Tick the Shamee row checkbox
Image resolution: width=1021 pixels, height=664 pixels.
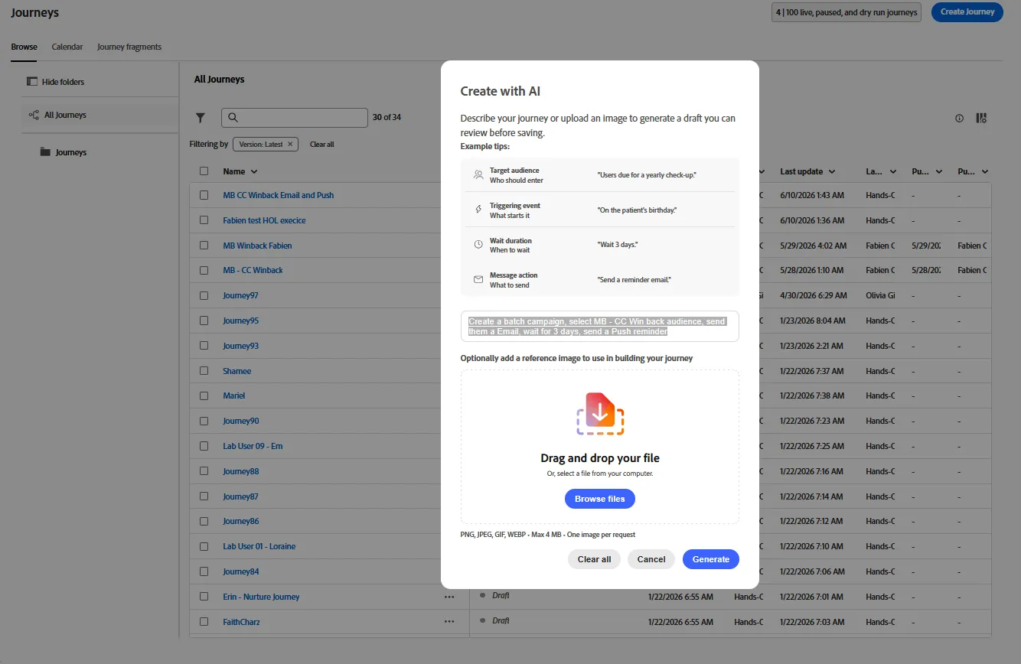(204, 371)
